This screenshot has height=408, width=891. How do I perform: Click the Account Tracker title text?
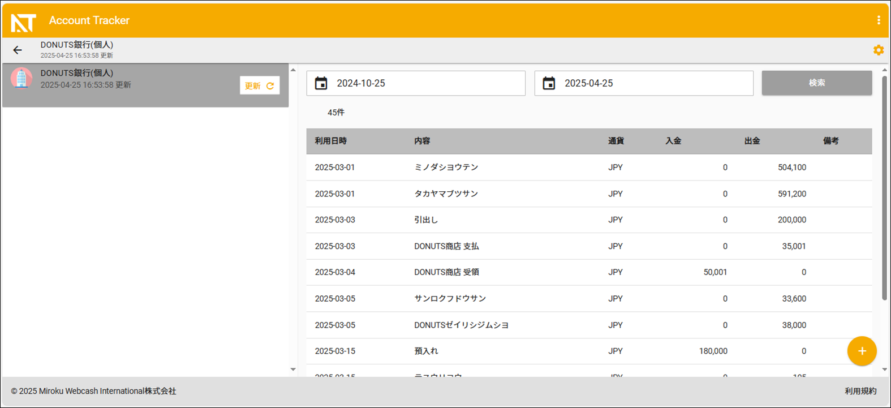pyautogui.click(x=89, y=20)
